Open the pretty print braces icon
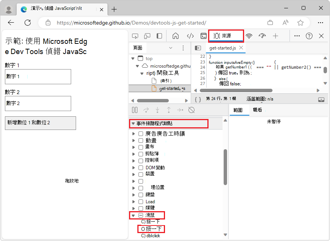The image size is (330, 241). 198,99
